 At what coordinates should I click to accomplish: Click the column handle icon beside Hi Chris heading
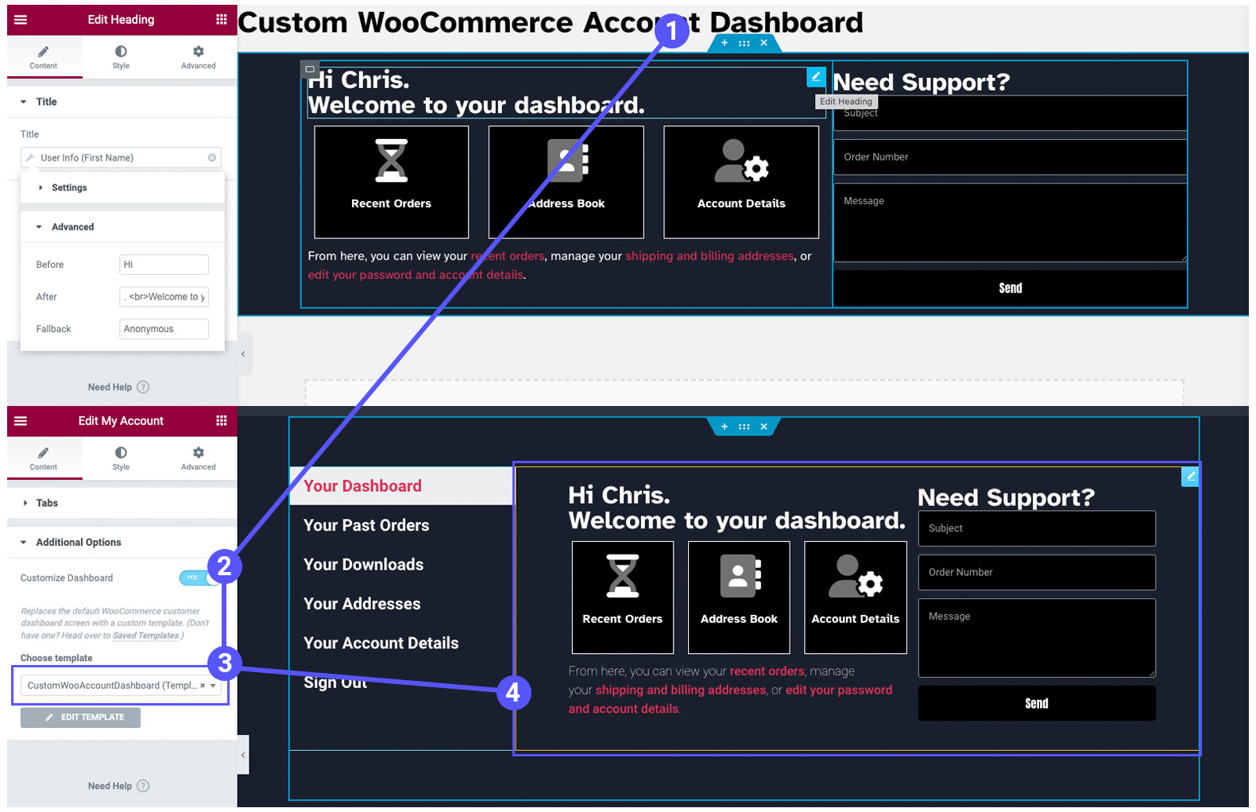pyautogui.click(x=310, y=69)
